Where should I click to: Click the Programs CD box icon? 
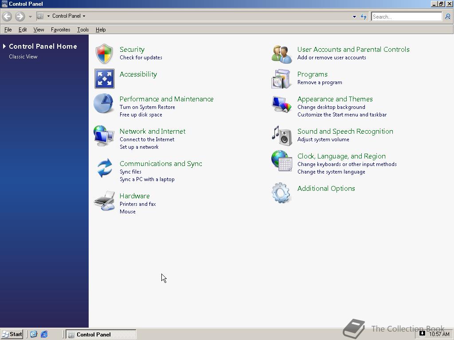(281, 79)
